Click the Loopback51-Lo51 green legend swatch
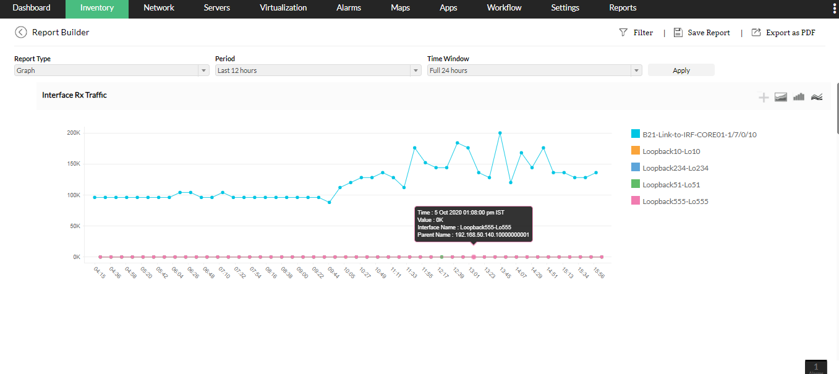This screenshot has height=374, width=839. (635, 184)
